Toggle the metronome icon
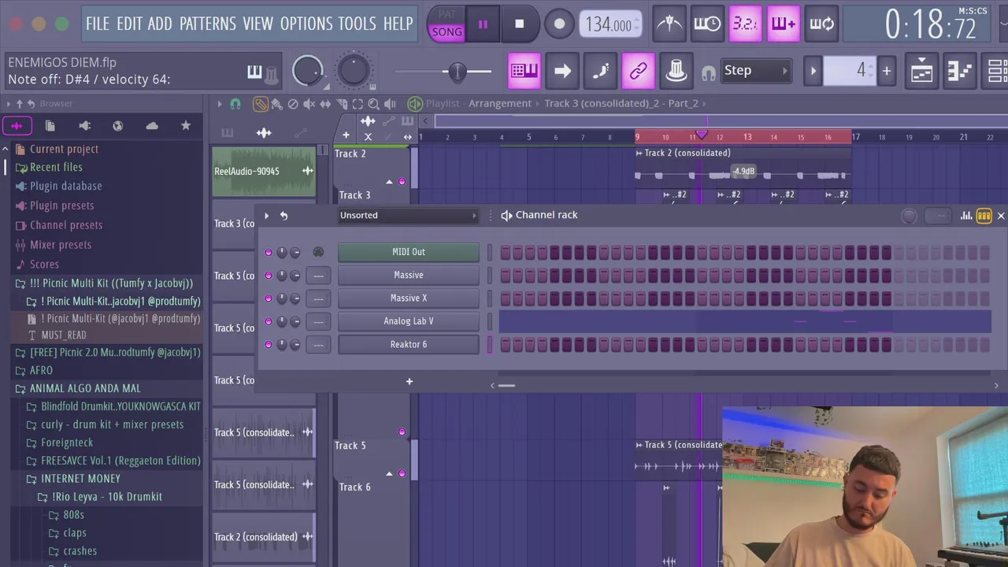The image size is (1008, 567). 669,24
